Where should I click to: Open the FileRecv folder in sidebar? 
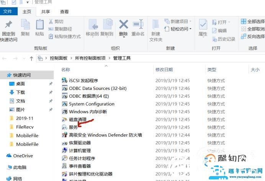[25, 127]
